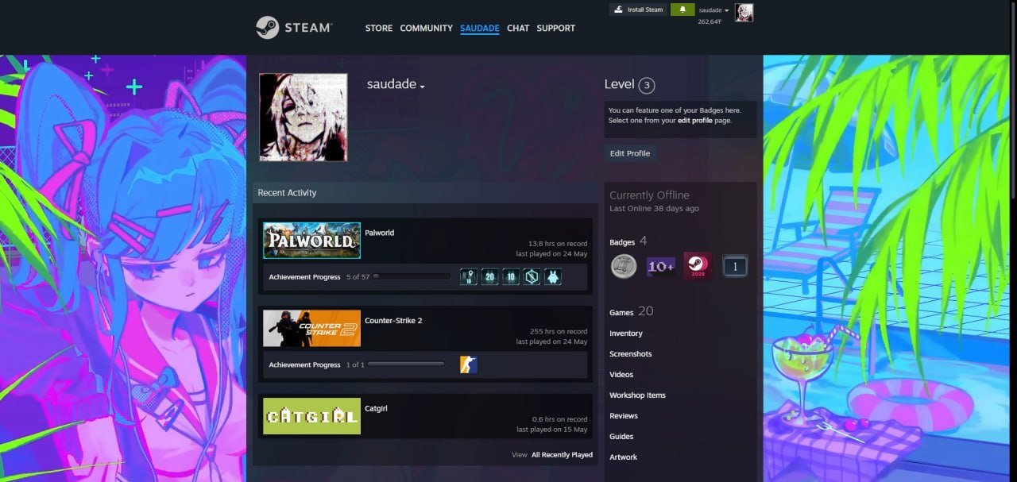1017x482 pixels.
Task: Click the Palworld game title link
Action: [379, 233]
